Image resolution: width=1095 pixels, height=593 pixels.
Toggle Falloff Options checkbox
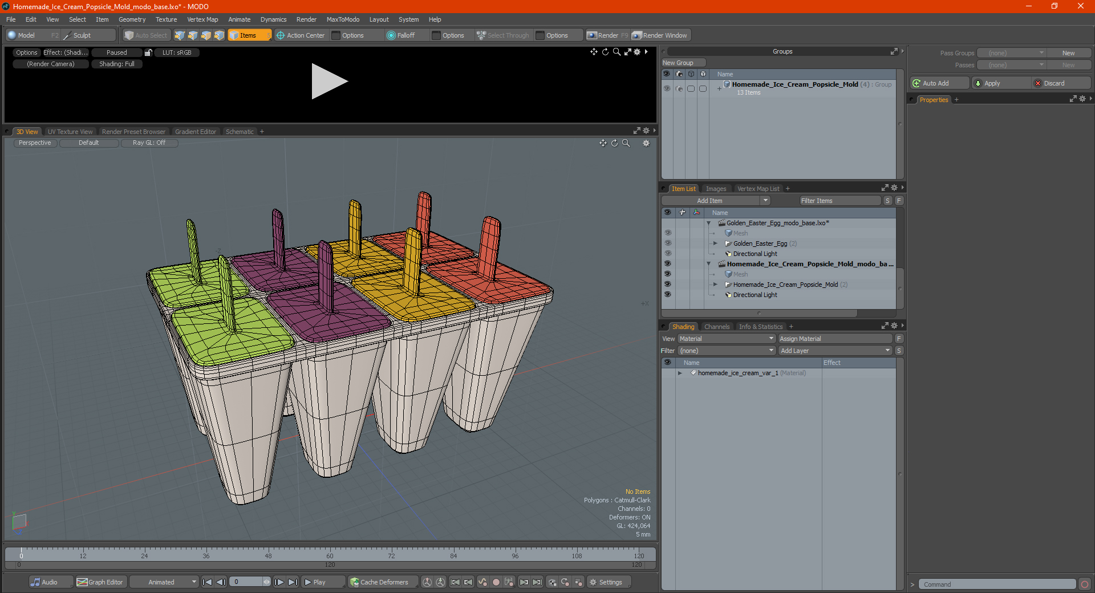click(436, 35)
